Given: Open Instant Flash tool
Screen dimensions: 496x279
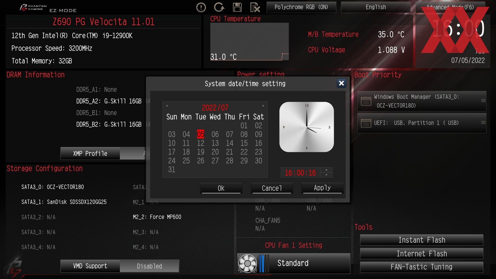Looking at the screenshot, I should click(422, 240).
